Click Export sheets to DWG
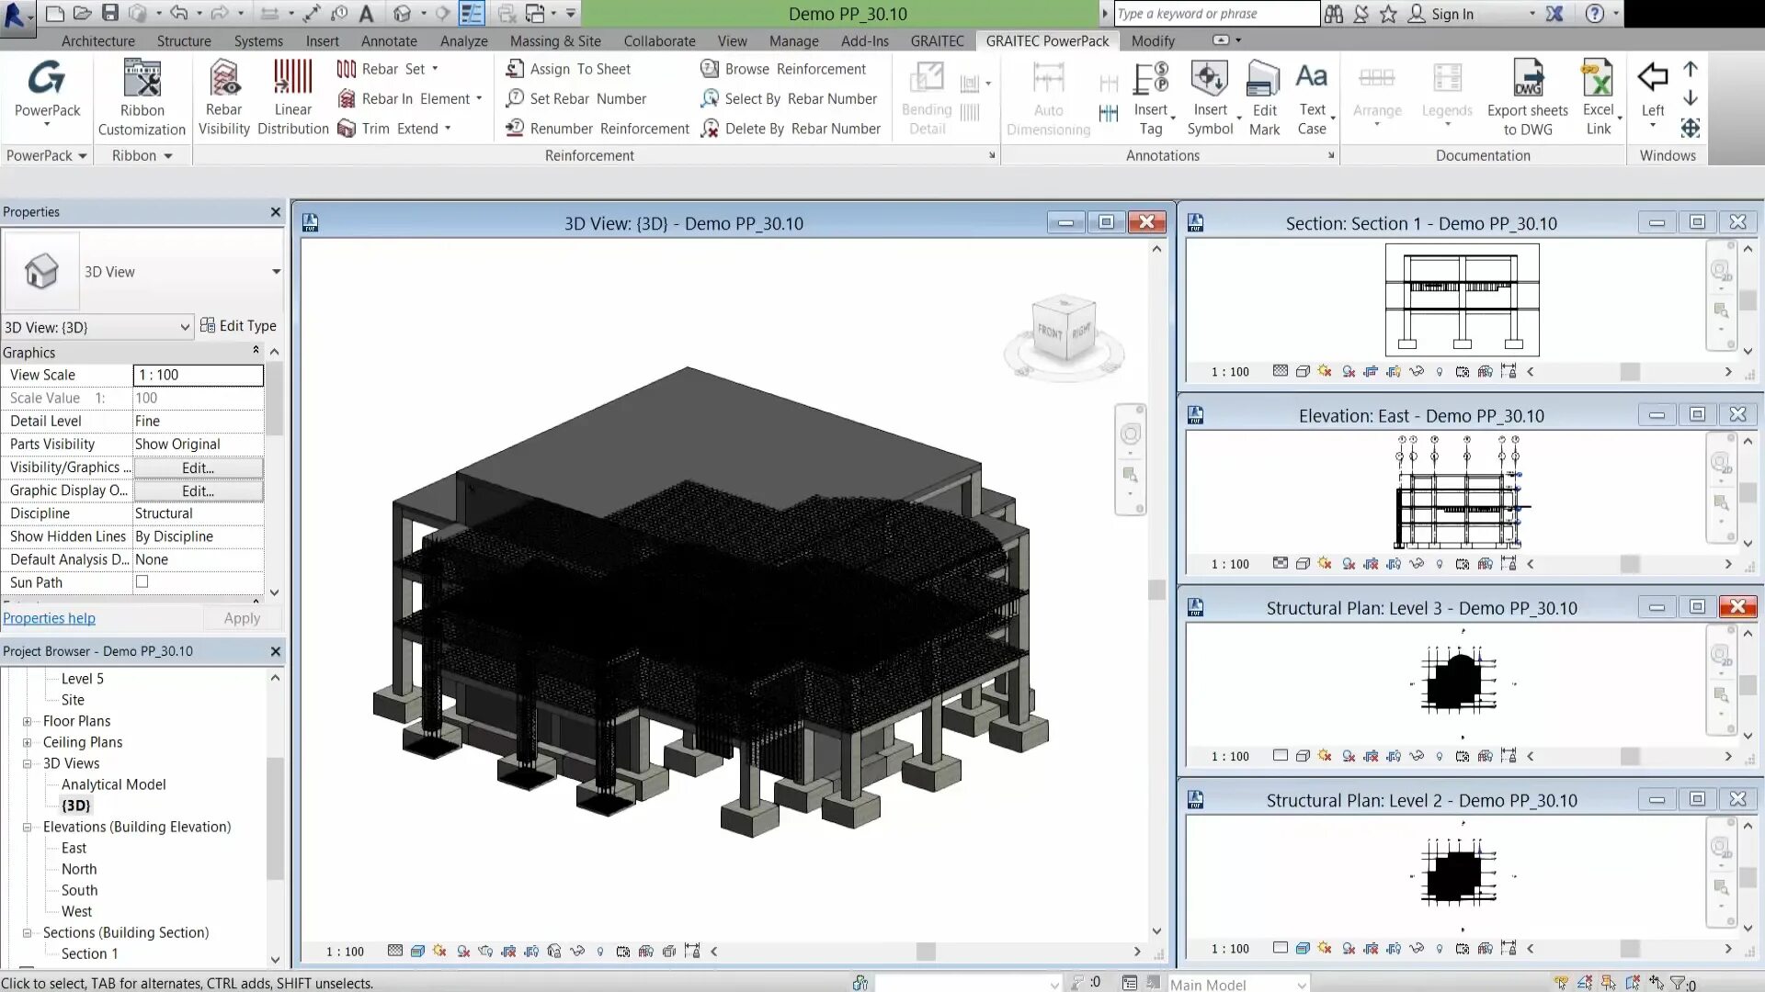The width and height of the screenshot is (1765, 992). (x=1528, y=97)
